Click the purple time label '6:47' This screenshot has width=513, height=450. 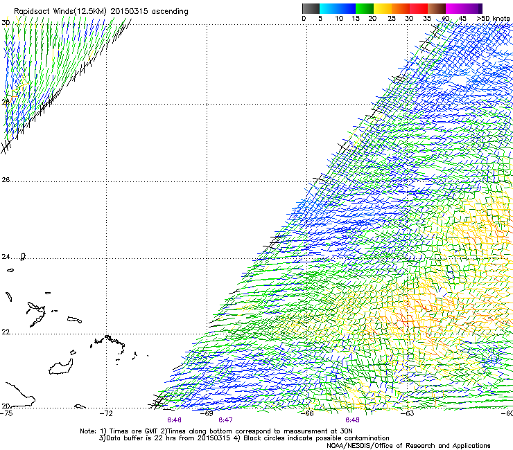[x=225, y=420]
